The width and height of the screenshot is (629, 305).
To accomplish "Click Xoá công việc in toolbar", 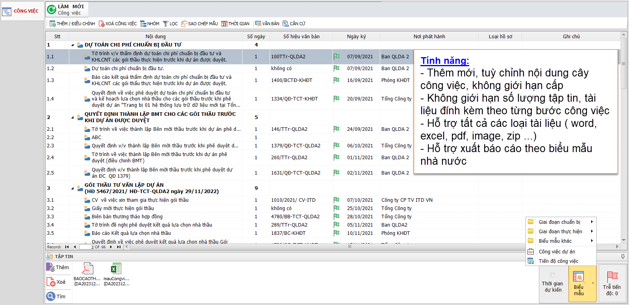I will (102, 24).
